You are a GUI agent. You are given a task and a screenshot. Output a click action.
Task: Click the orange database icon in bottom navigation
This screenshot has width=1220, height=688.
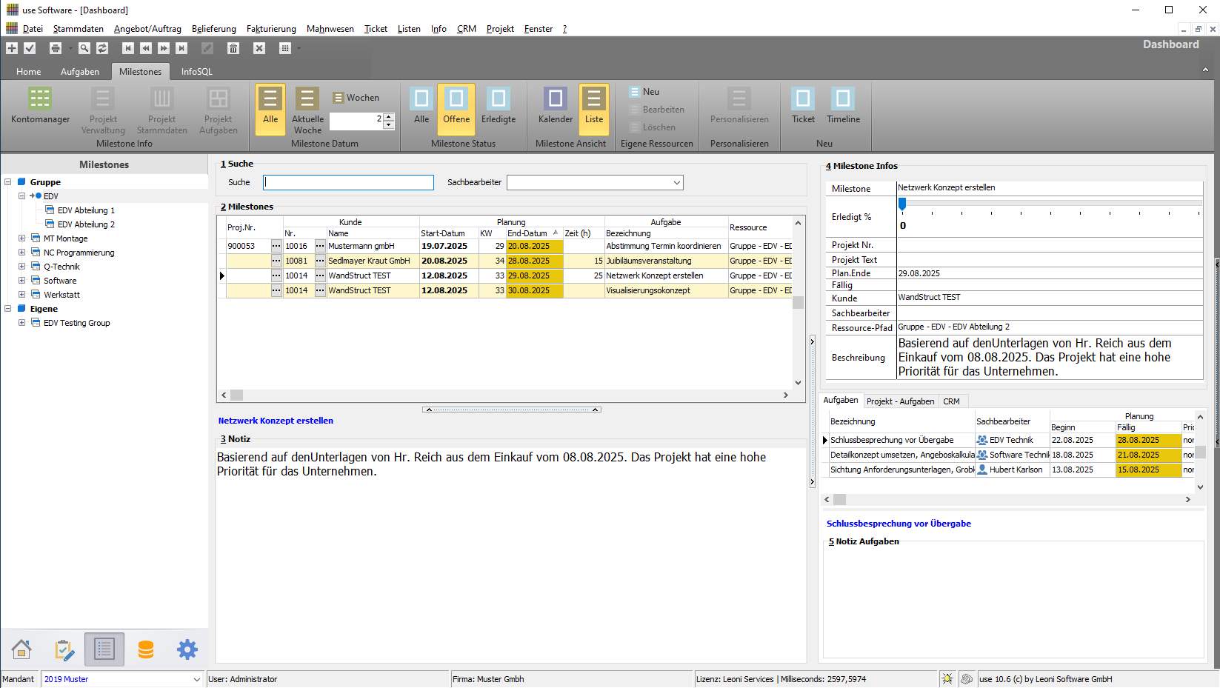click(146, 649)
